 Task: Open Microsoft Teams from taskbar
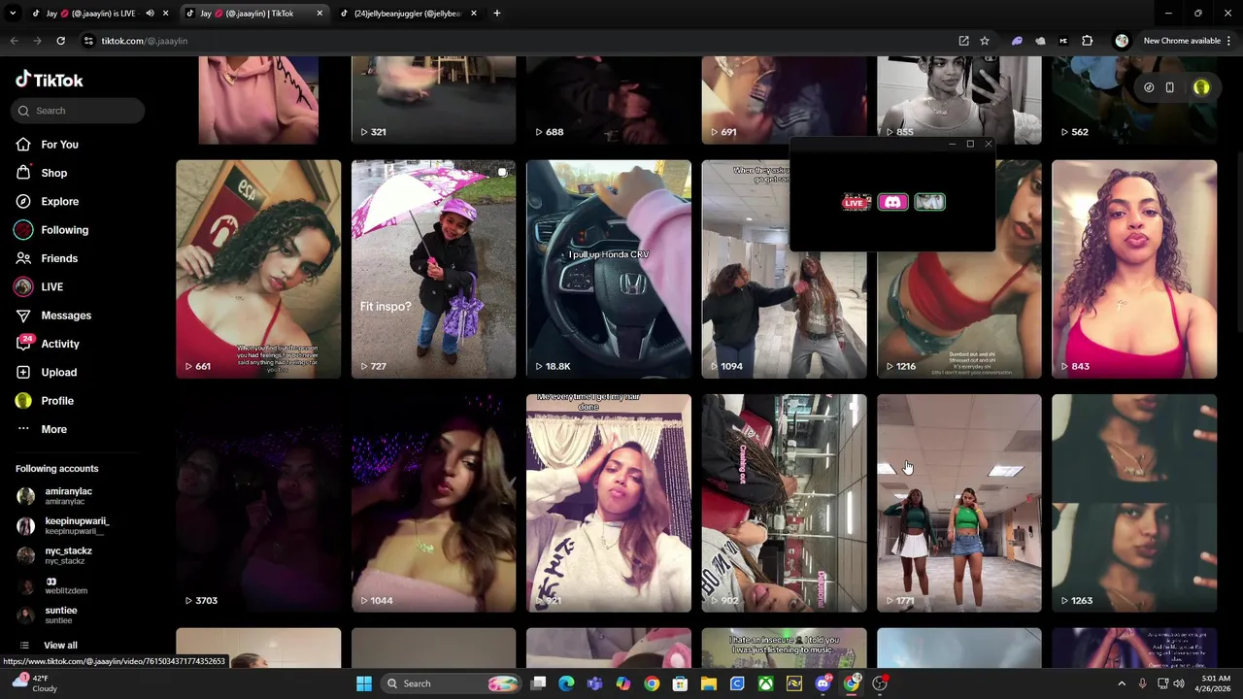click(x=594, y=683)
